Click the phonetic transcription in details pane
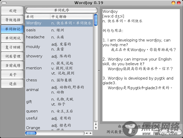Screen dimensions: 183x138 coord(113,16)
